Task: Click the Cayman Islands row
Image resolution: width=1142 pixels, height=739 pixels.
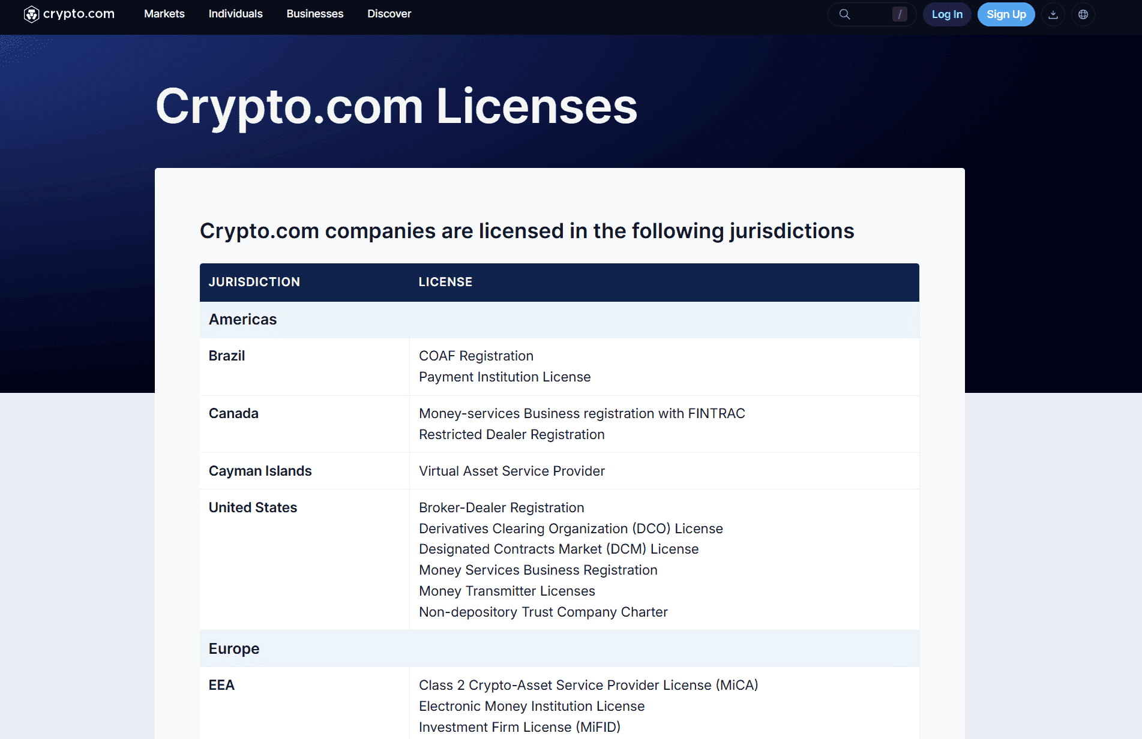Action: [x=260, y=470]
